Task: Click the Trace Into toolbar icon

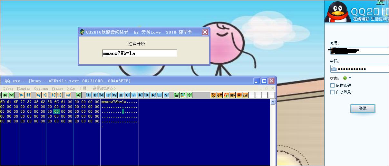Action: [x=53, y=95]
